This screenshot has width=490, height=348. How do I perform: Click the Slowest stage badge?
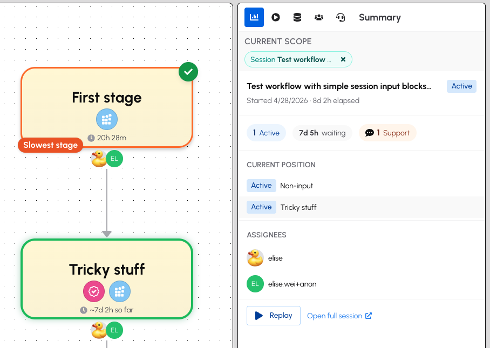(x=50, y=145)
